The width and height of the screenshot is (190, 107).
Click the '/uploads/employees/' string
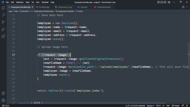pos(114,67)
